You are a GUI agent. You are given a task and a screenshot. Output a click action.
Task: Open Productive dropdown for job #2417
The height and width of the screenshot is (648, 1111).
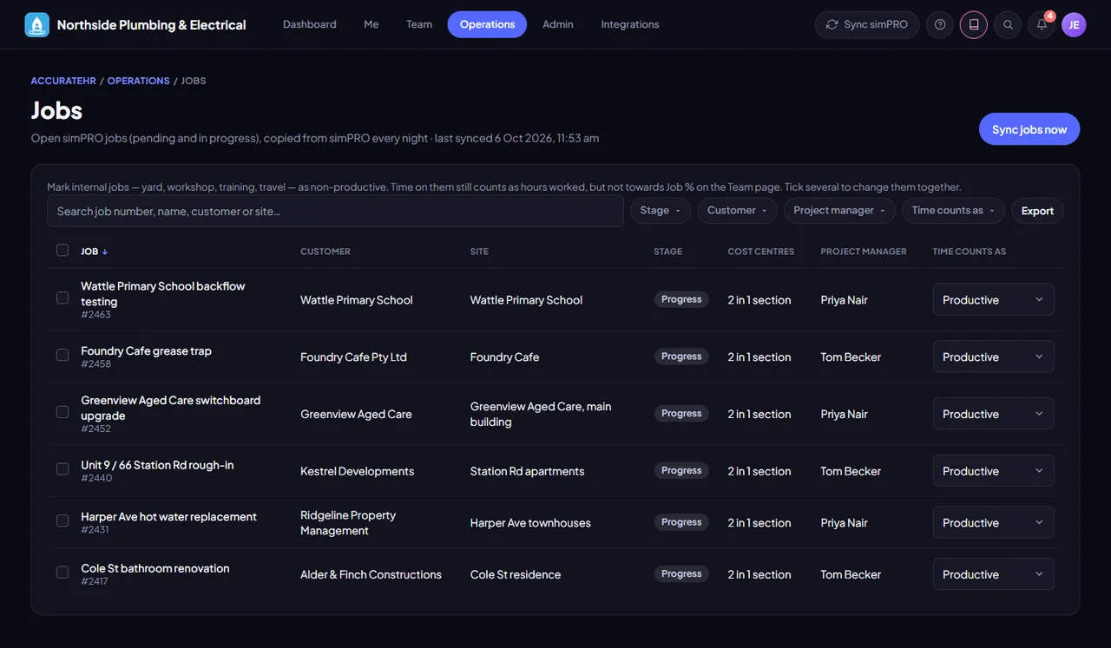pyautogui.click(x=993, y=574)
